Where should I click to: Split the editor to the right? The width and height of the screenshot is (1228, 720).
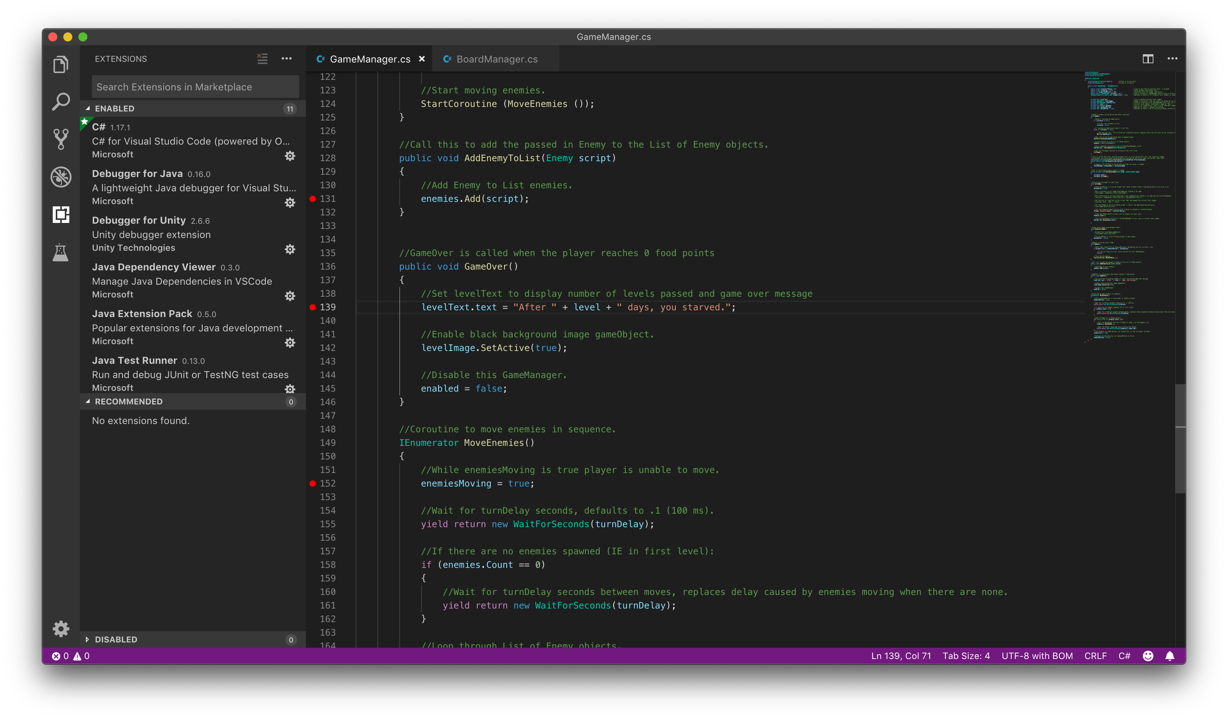[1148, 59]
